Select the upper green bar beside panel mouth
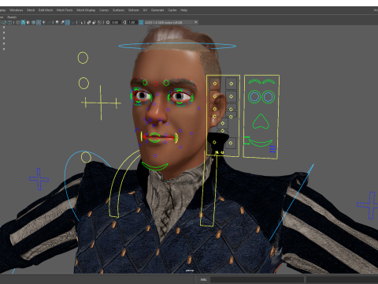The width and height of the screenshot is (378, 284). (246, 137)
